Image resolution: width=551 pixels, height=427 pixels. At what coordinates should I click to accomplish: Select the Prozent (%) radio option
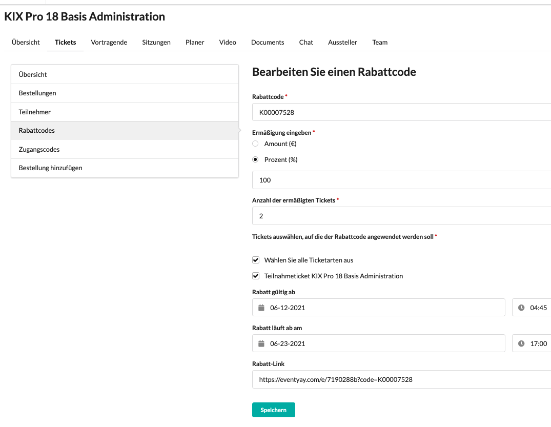point(255,159)
